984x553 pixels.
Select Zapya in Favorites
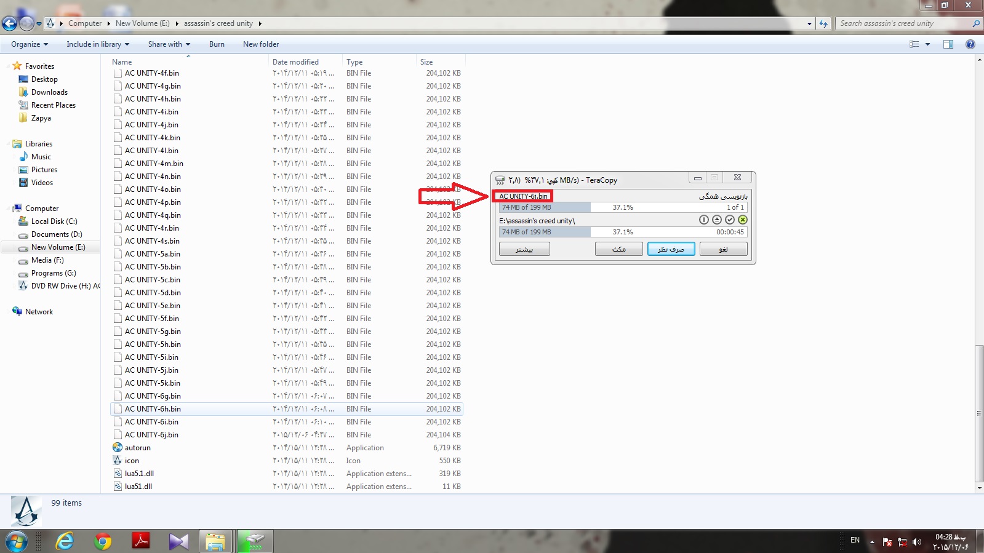tap(41, 118)
